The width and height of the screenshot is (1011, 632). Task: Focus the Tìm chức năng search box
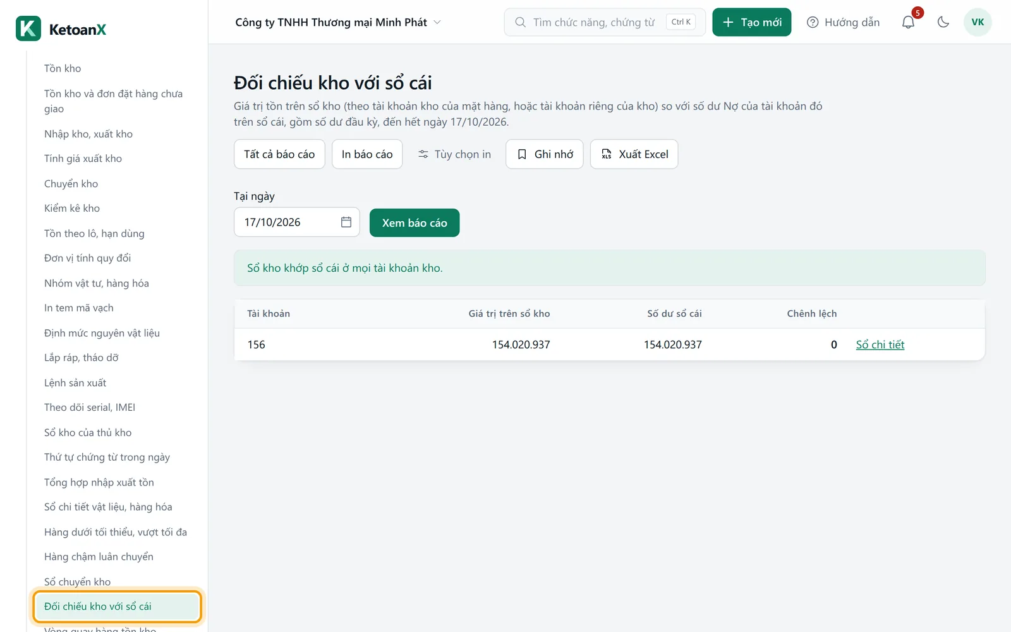(x=605, y=22)
